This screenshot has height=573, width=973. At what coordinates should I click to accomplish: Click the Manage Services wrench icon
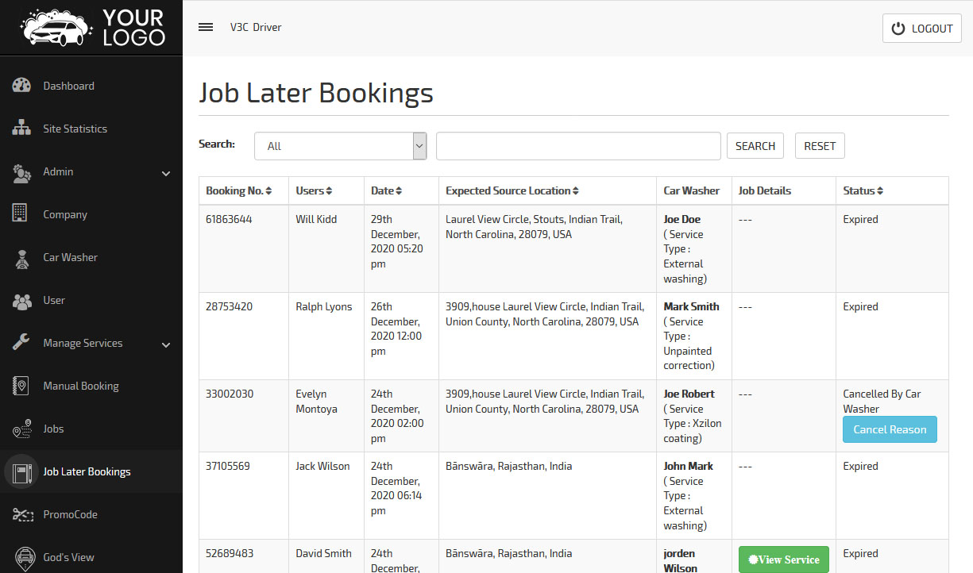click(21, 343)
